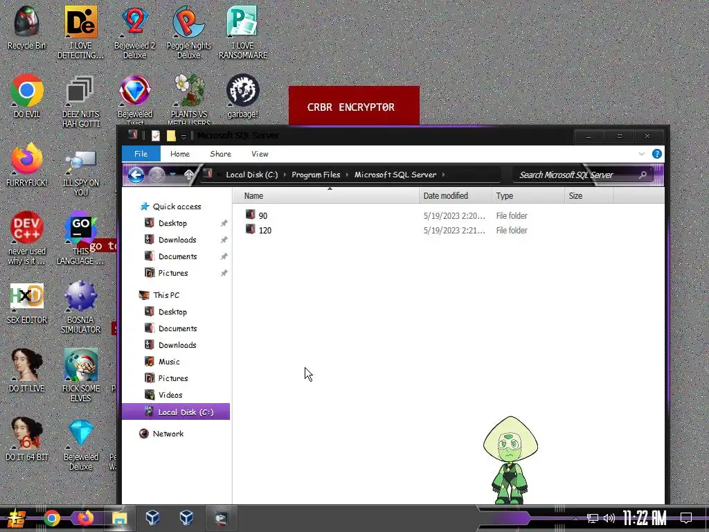Switch to the Share ribbon tab

[x=221, y=154]
